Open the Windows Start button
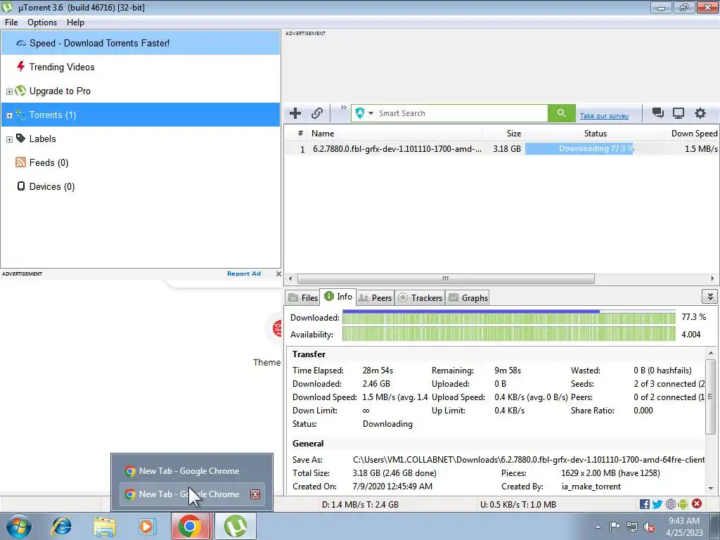Image resolution: width=720 pixels, height=540 pixels. [18, 526]
